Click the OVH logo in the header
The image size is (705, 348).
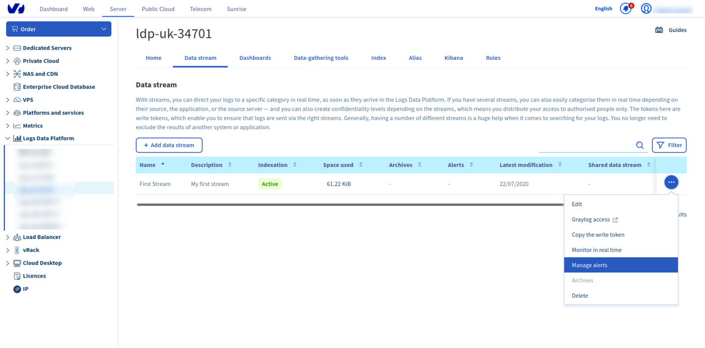pos(16,9)
